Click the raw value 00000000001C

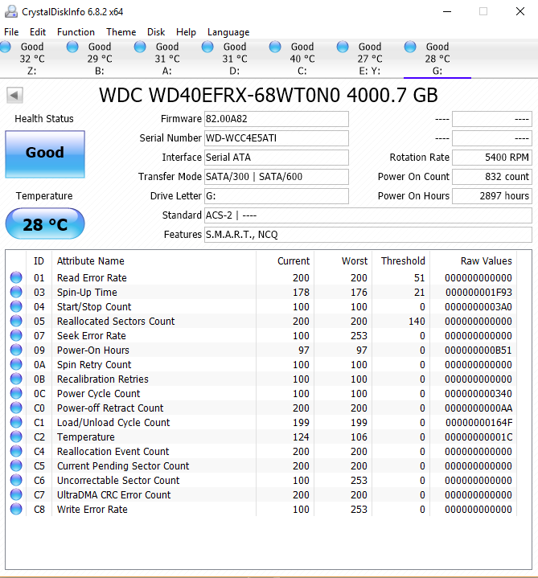(x=478, y=437)
